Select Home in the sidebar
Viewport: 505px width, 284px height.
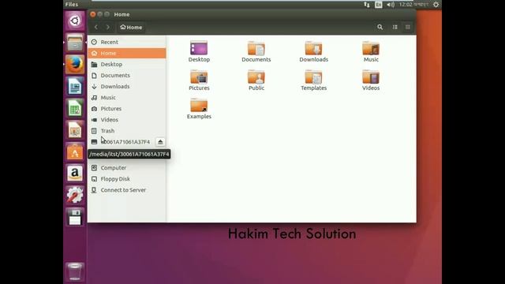[127, 53]
